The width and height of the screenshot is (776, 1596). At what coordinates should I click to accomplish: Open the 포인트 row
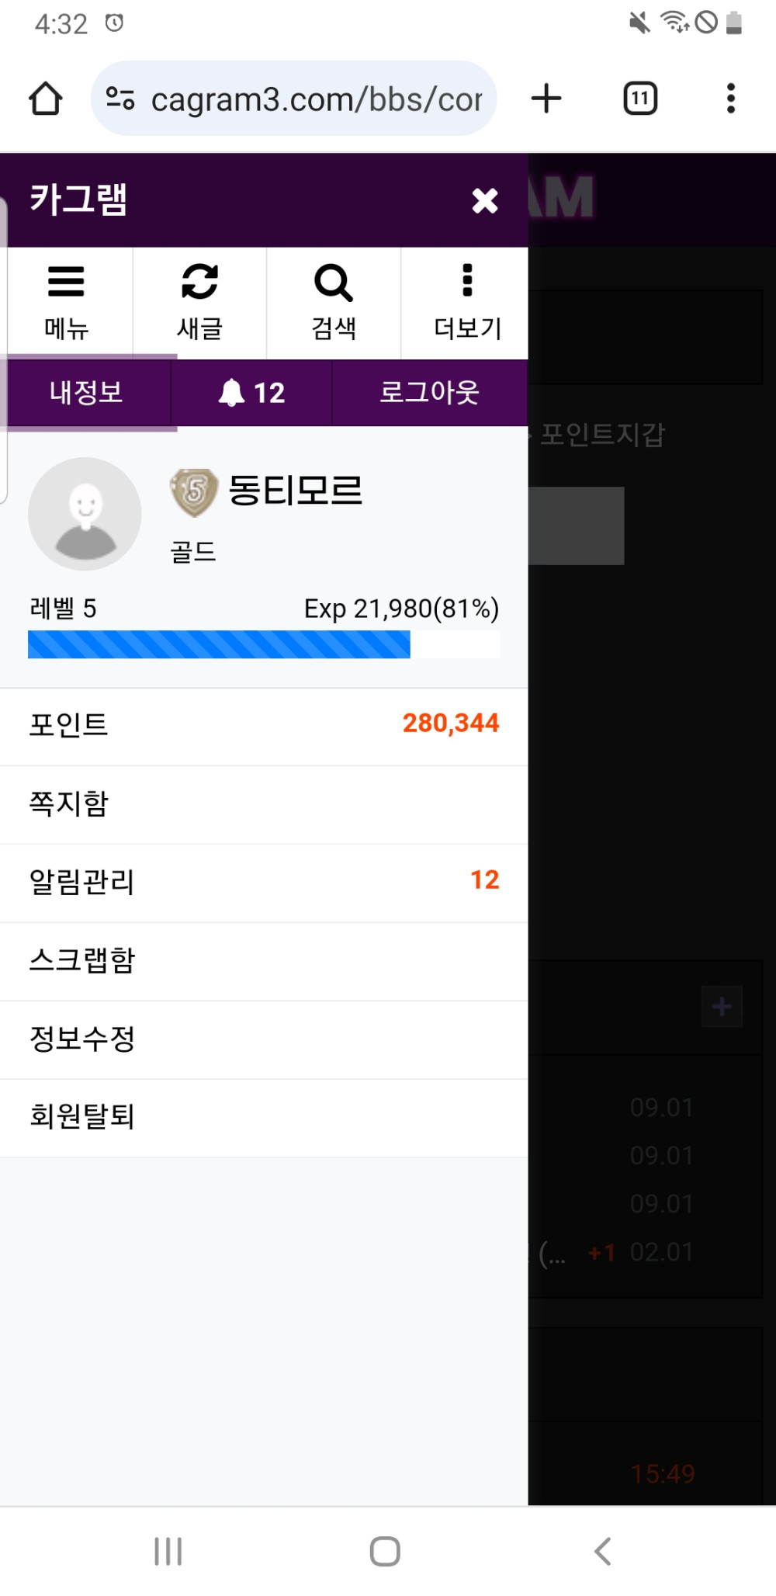coord(264,725)
